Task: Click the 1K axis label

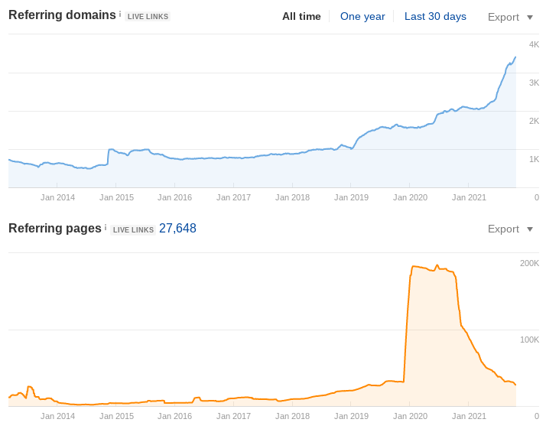Action: pyautogui.click(x=534, y=159)
